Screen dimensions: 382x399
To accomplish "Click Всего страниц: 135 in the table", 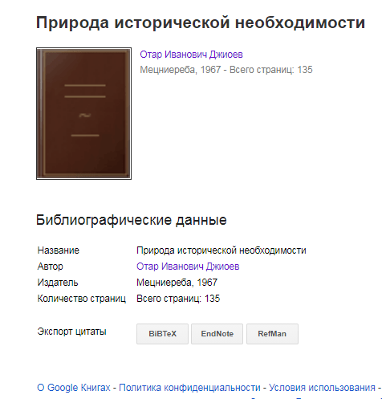I will [178, 299].
